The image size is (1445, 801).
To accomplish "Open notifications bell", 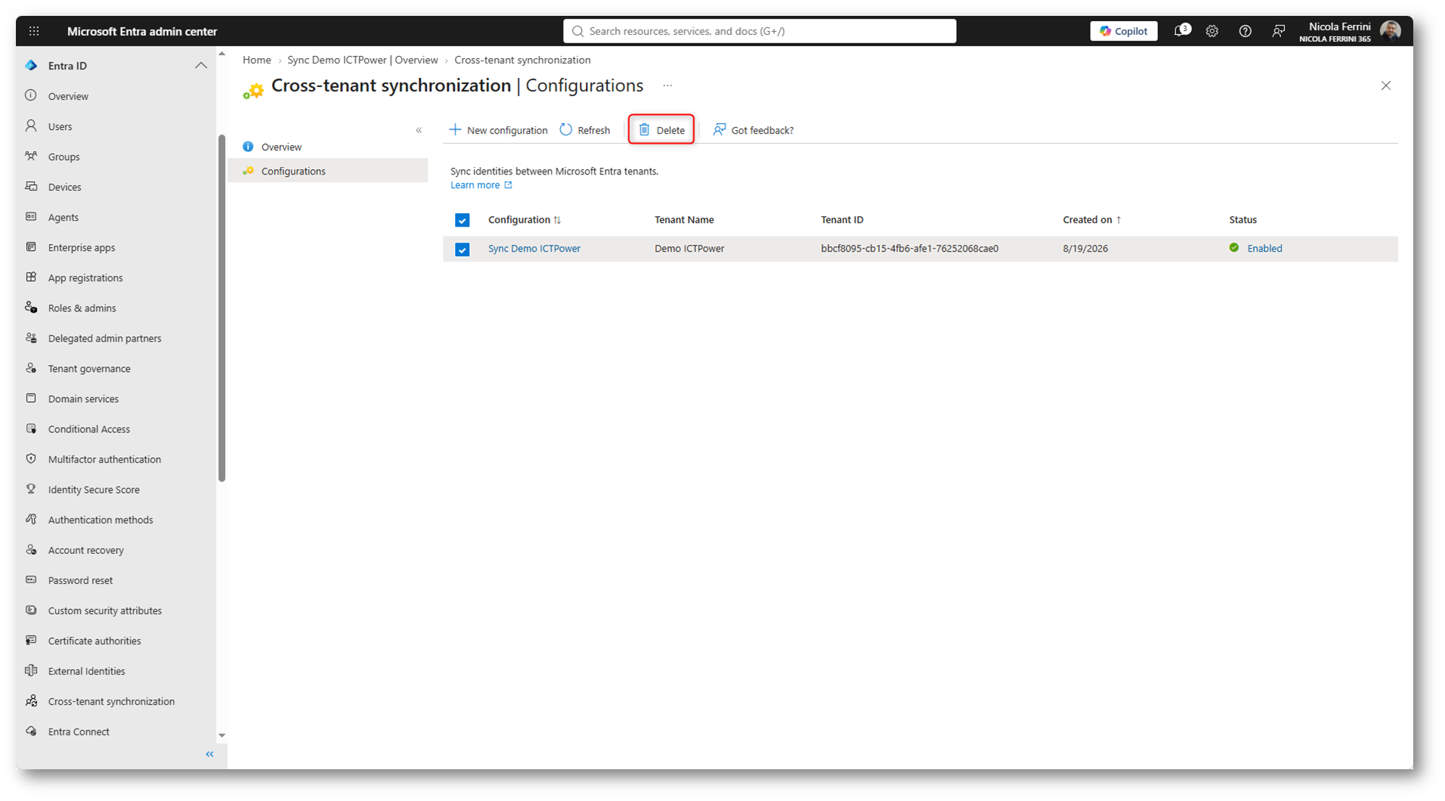I will pos(1180,31).
